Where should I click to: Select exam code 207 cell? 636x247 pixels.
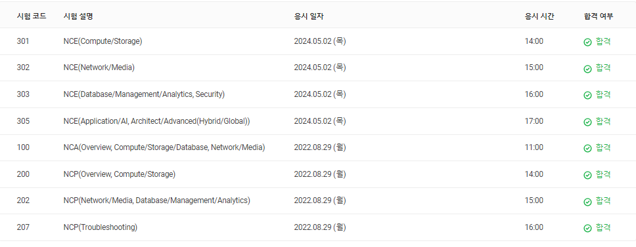tap(23, 227)
